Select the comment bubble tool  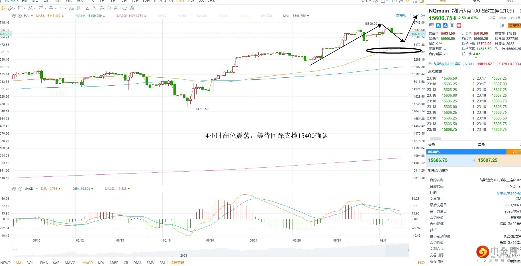[x=79, y=8]
